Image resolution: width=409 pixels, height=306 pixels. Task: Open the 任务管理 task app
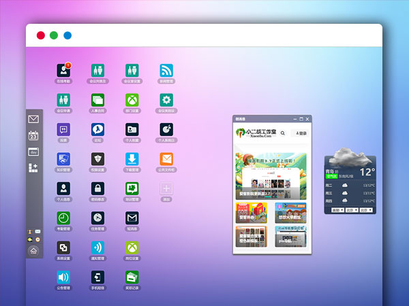coord(98,218)
